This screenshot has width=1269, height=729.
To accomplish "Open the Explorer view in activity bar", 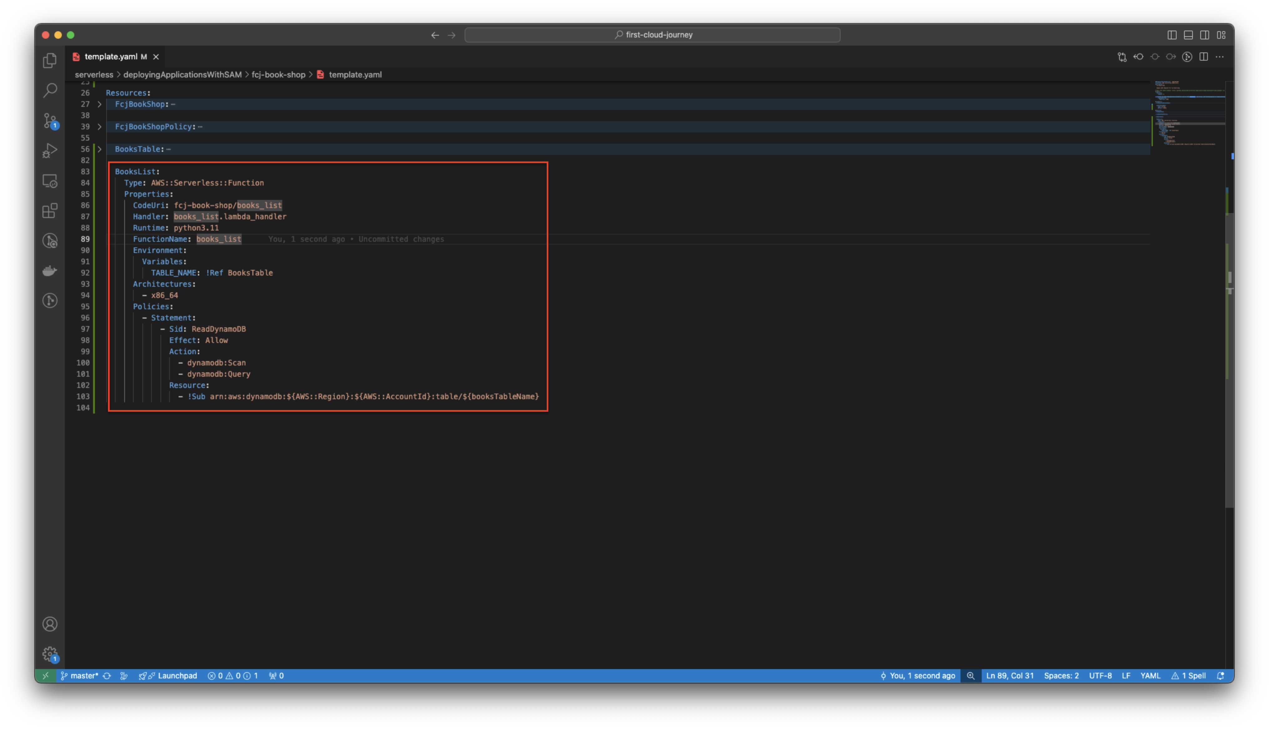I will click(x=50, y=61).
